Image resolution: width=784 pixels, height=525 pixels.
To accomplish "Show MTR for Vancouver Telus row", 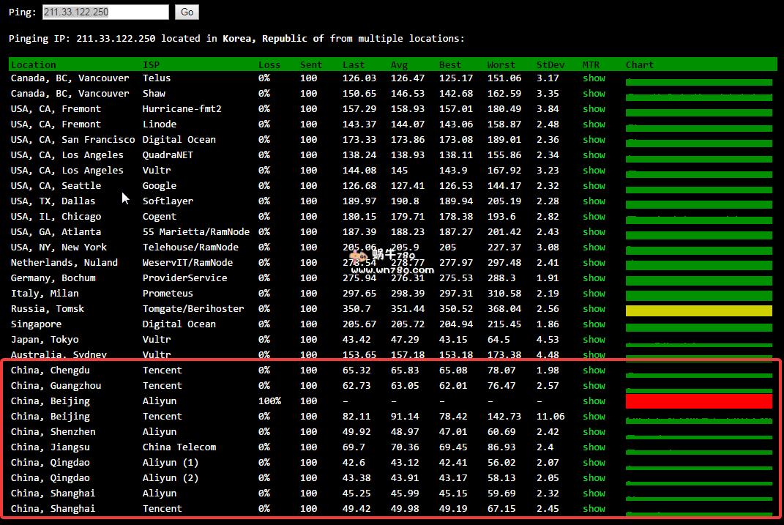I will coord(594,78).
